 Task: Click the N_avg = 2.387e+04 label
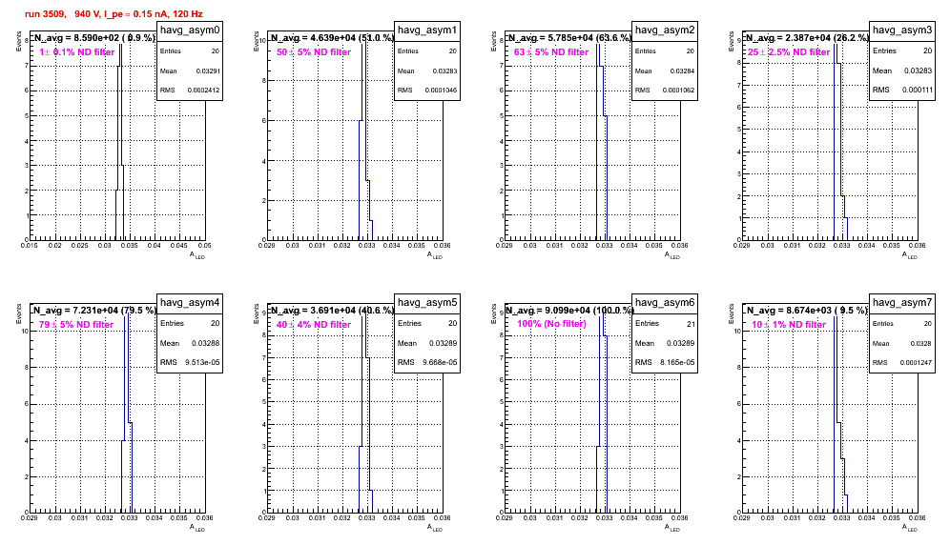tap(807, 38)
